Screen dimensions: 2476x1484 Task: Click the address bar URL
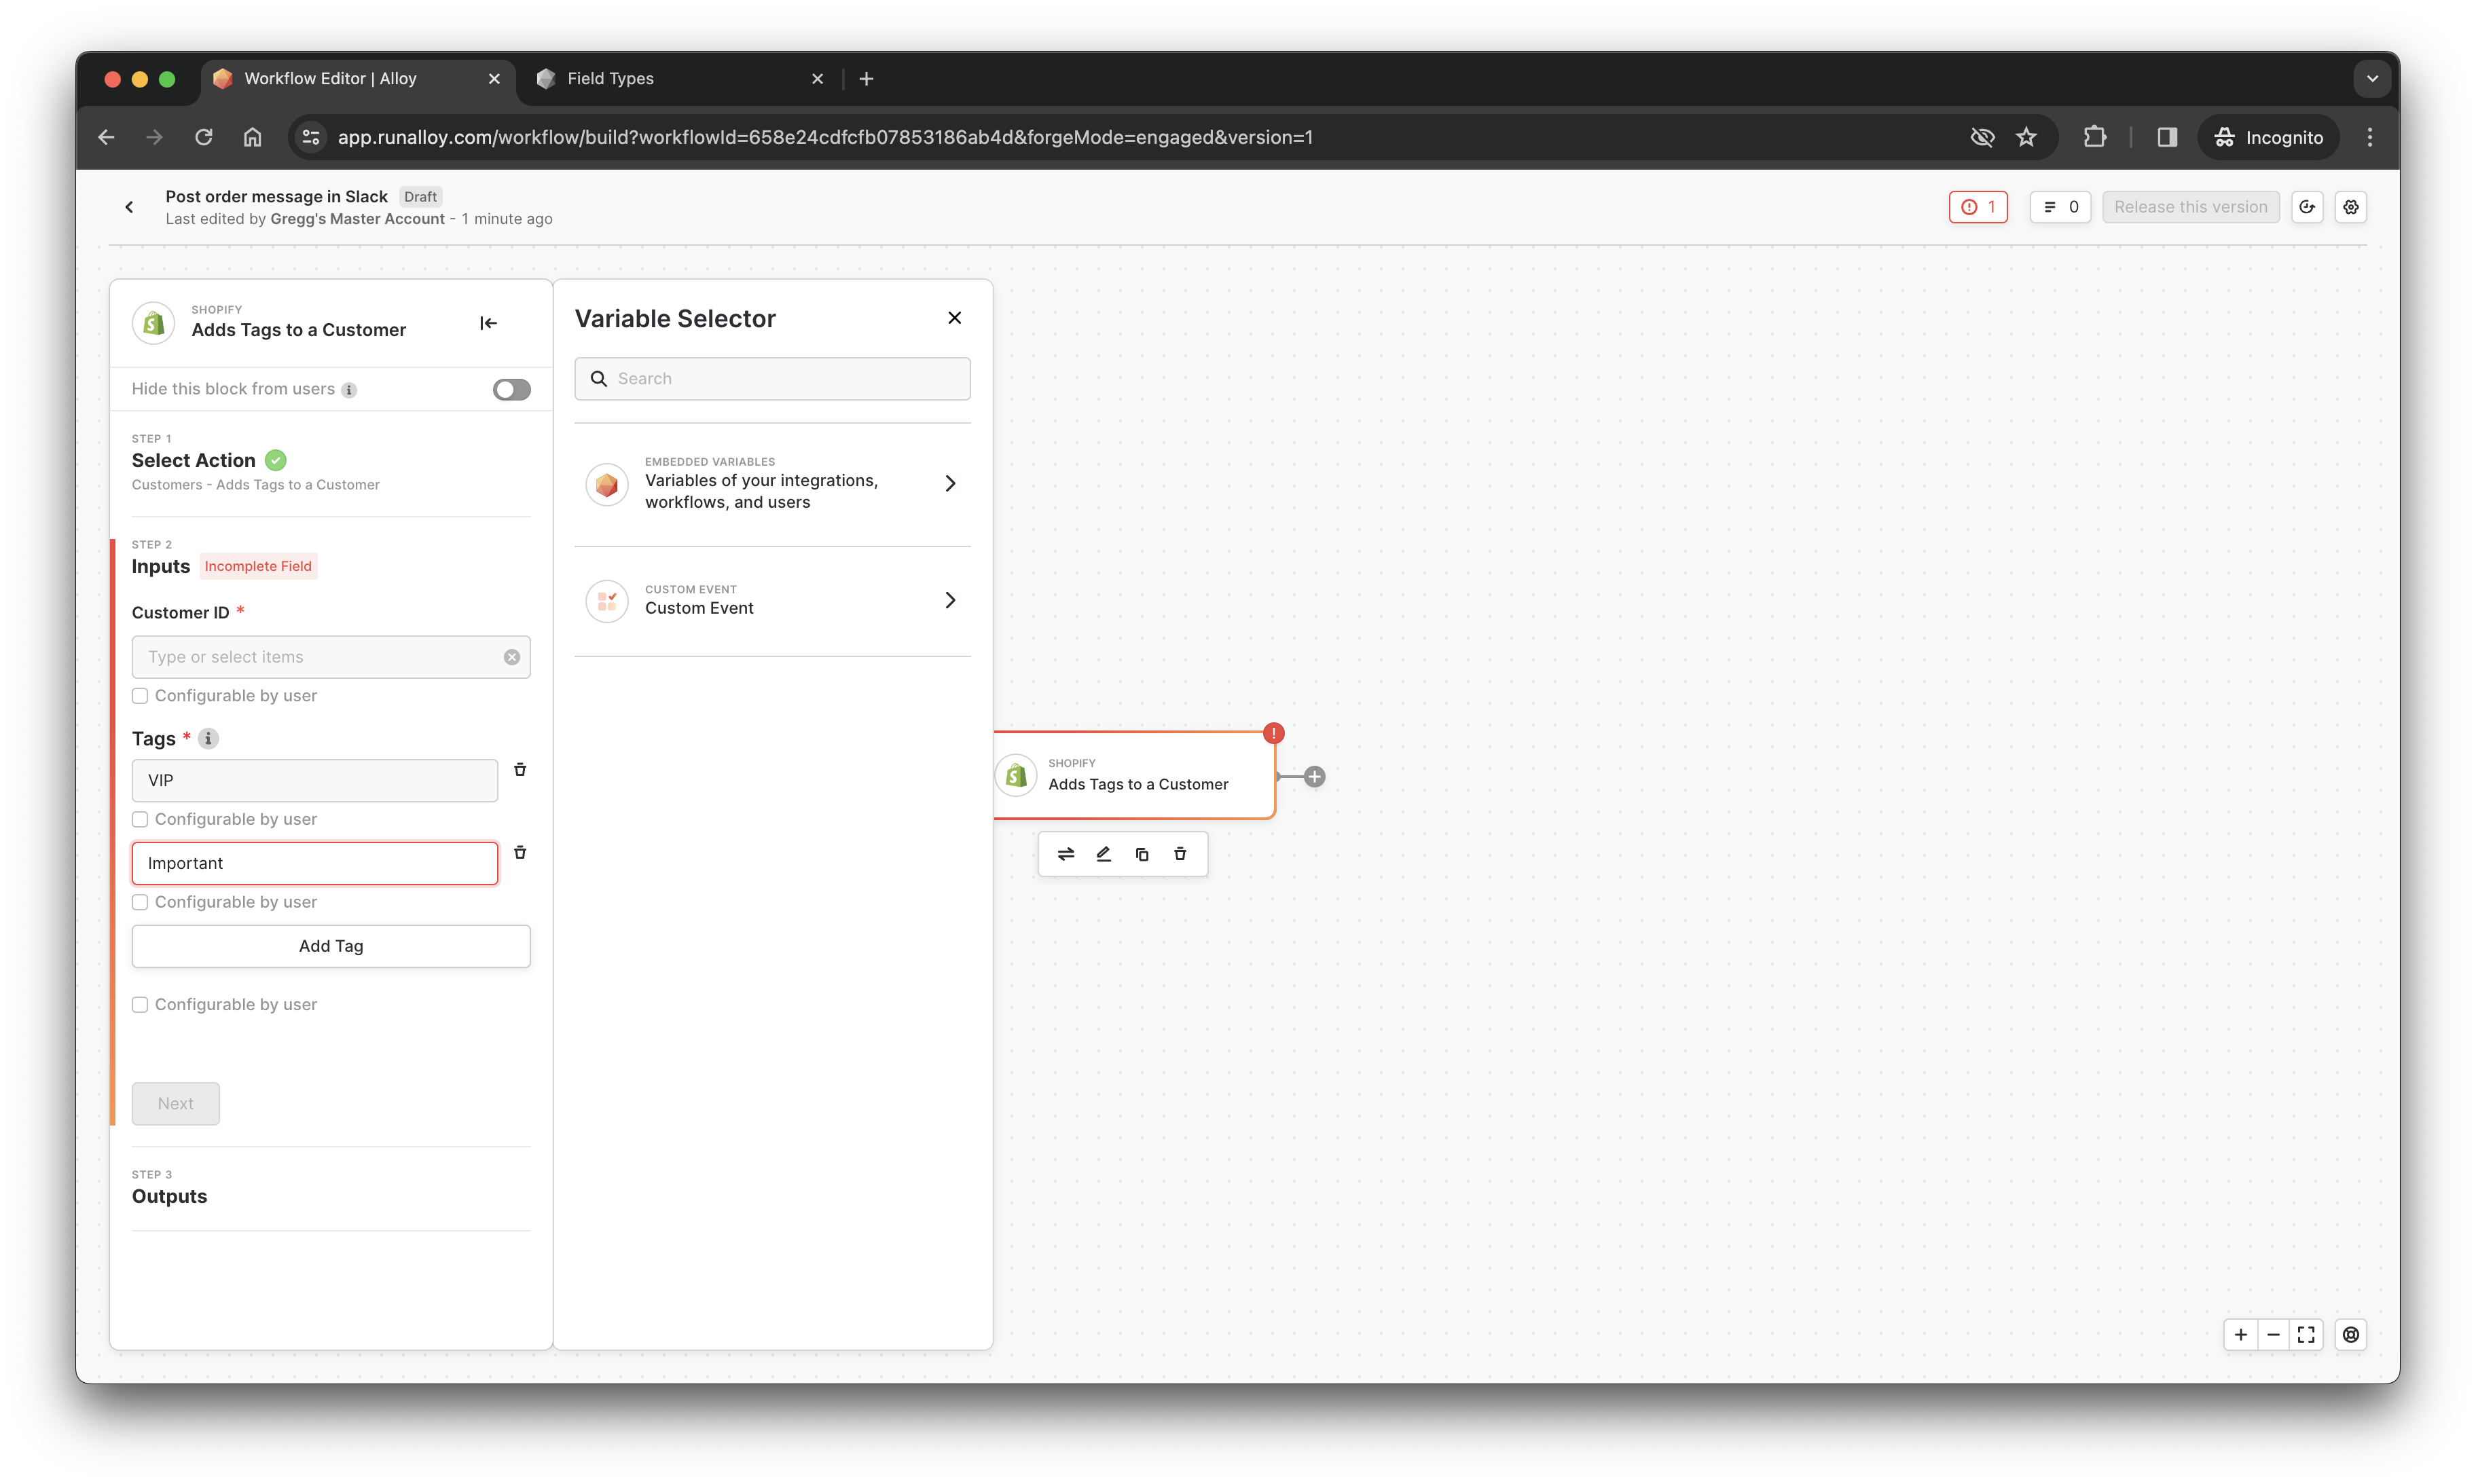pyautogui.click(x=824, y=137)
